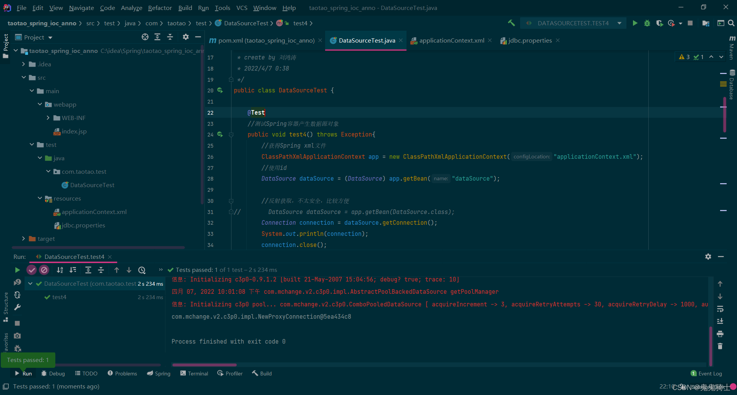Print the console output
This screenshot has height=395, width=737.
click(x=720, y=334)
